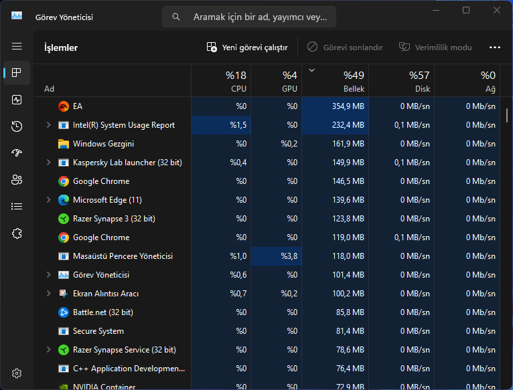Click the EA process icon
513x390 pixels.
click(64, 106)
